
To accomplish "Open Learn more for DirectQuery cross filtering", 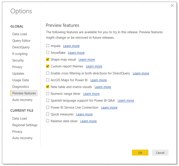I will (x=141, y=73).
